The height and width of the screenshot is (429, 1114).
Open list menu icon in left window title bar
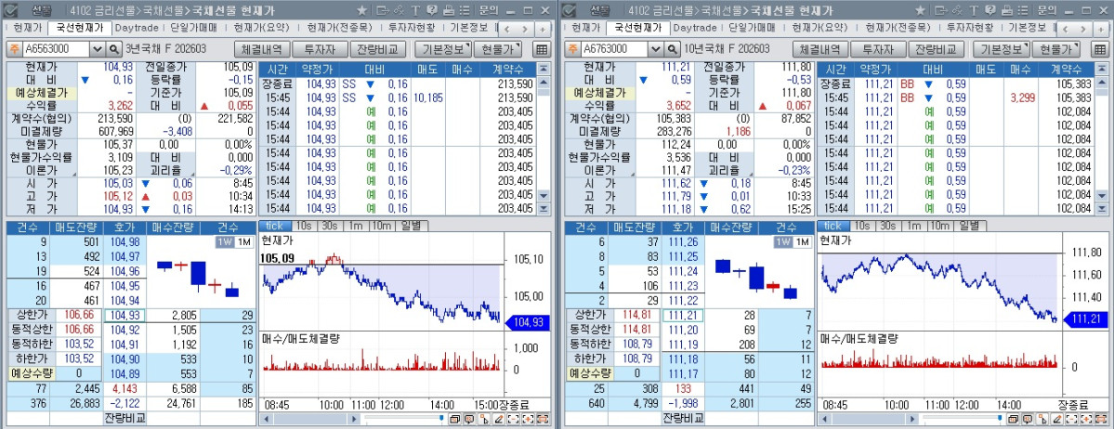point(464,10)
